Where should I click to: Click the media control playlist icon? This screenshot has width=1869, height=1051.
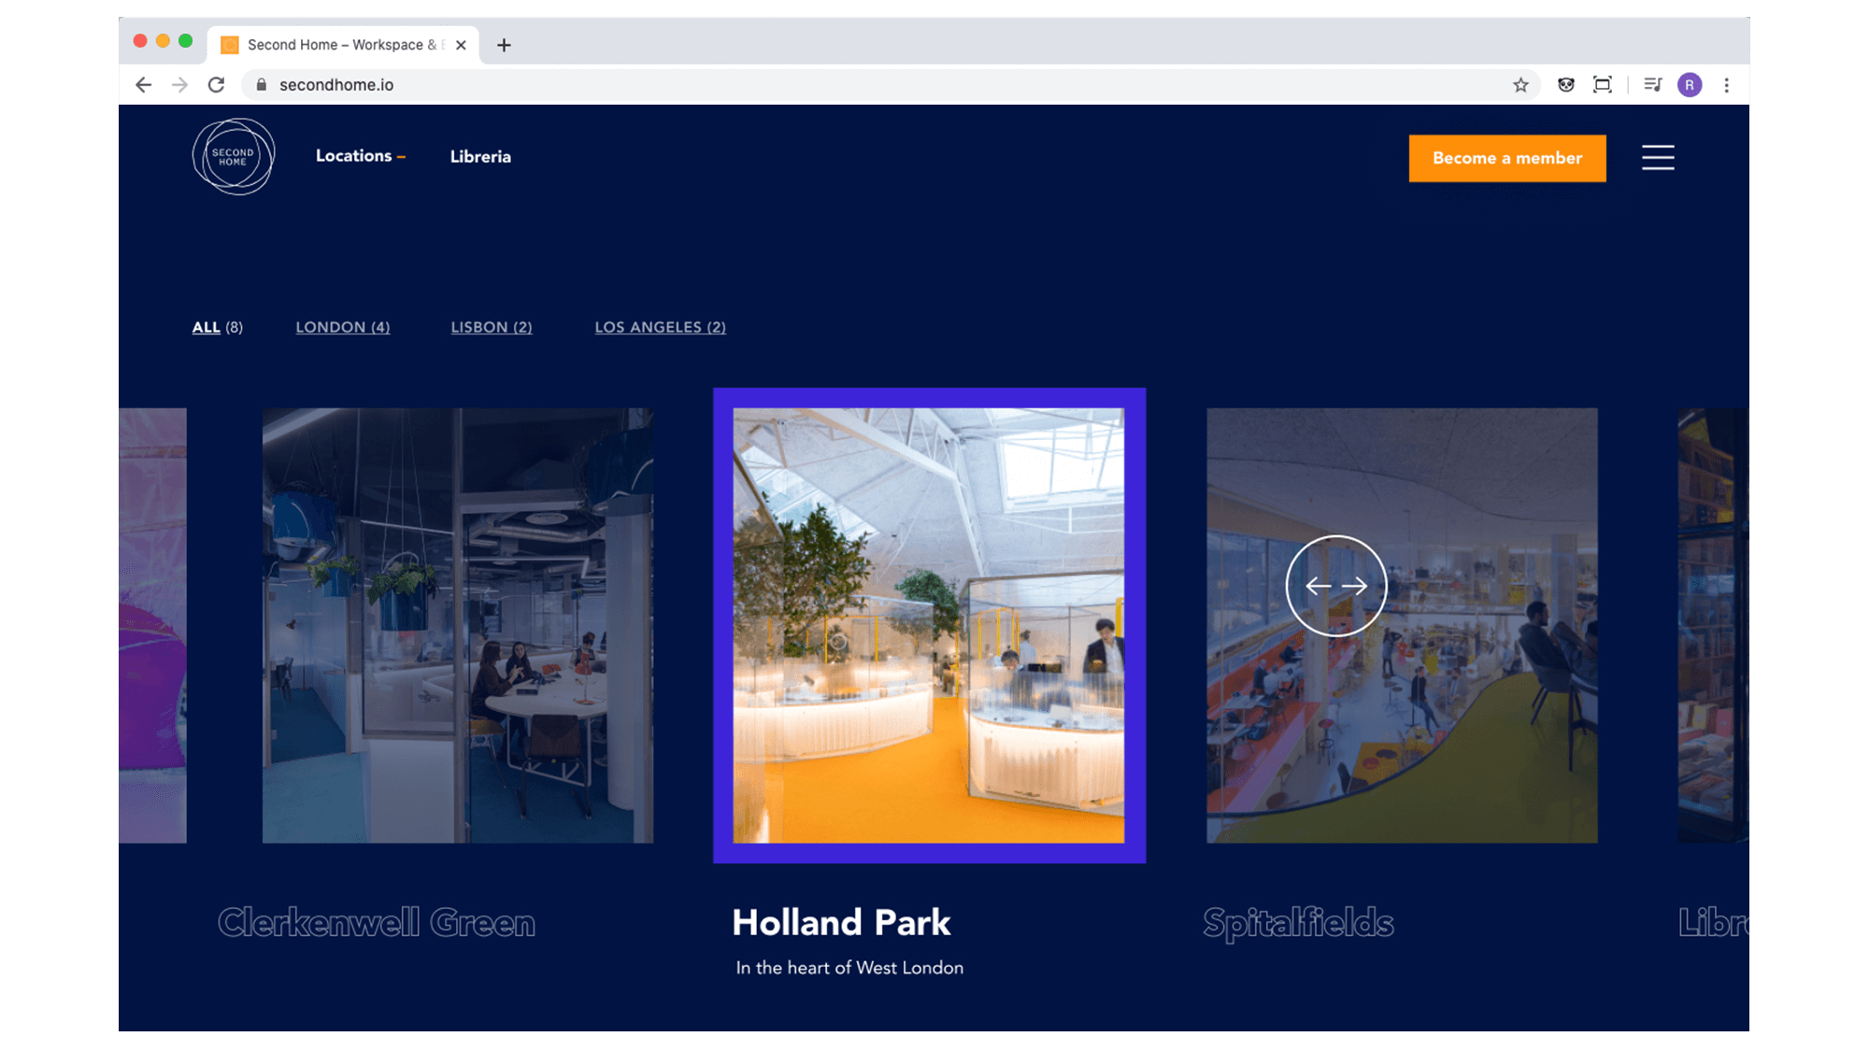pyautogui.click(x=1652, y=85)
